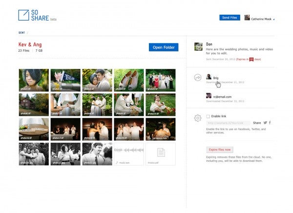
Task: Click the rc@email.com recipient avatar
Action: point(209,96)
